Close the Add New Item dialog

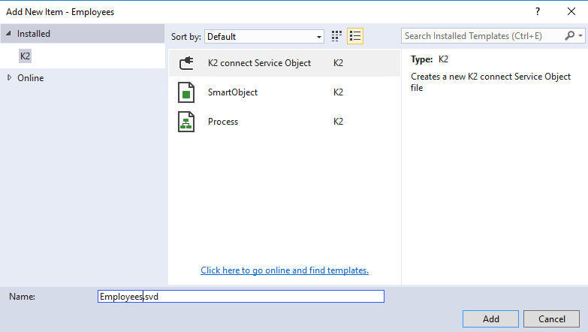571,11
